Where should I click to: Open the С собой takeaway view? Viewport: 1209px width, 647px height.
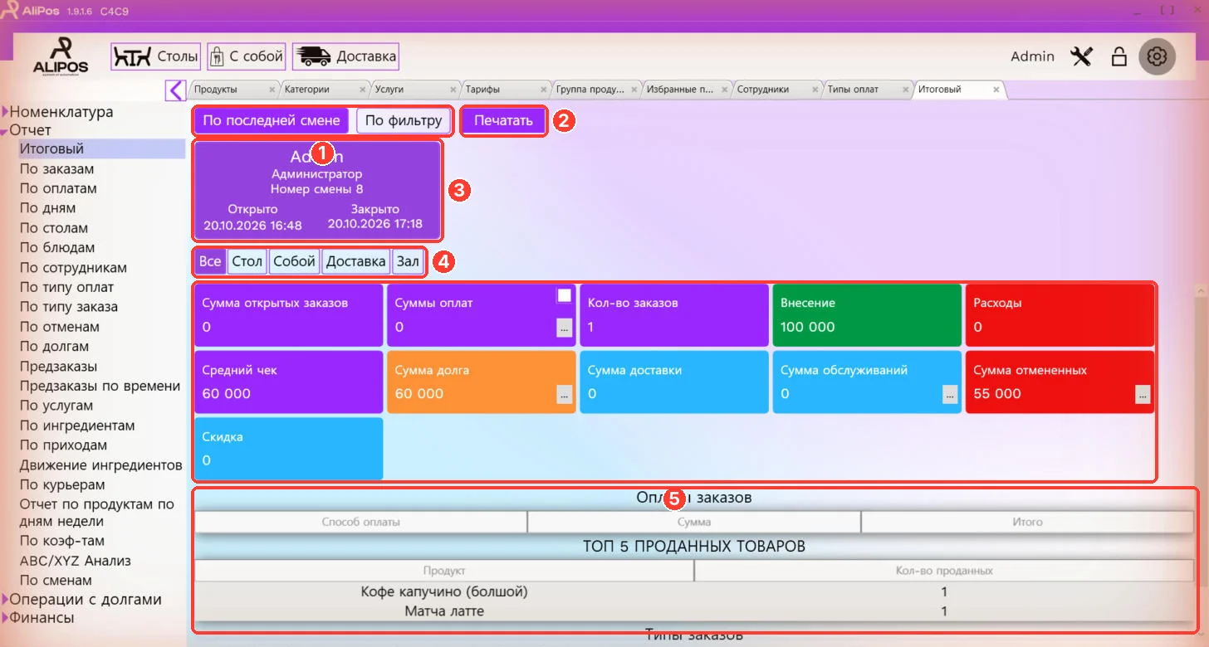[247, 56]
